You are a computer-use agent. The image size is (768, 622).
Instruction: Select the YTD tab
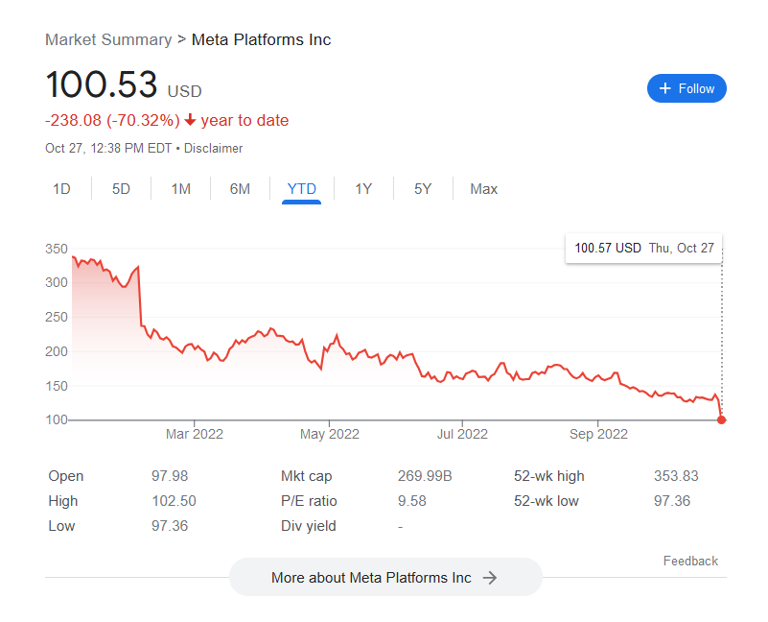(x=301, y=189)
